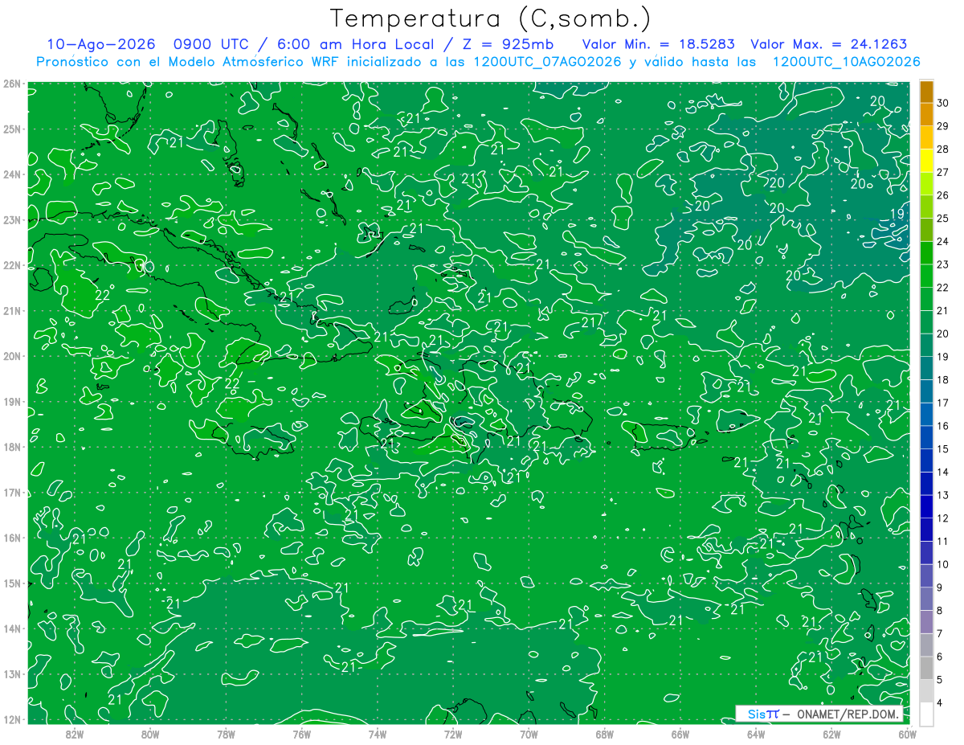Pick the orange swatch between 29 and 30

[x=926, y=114]
